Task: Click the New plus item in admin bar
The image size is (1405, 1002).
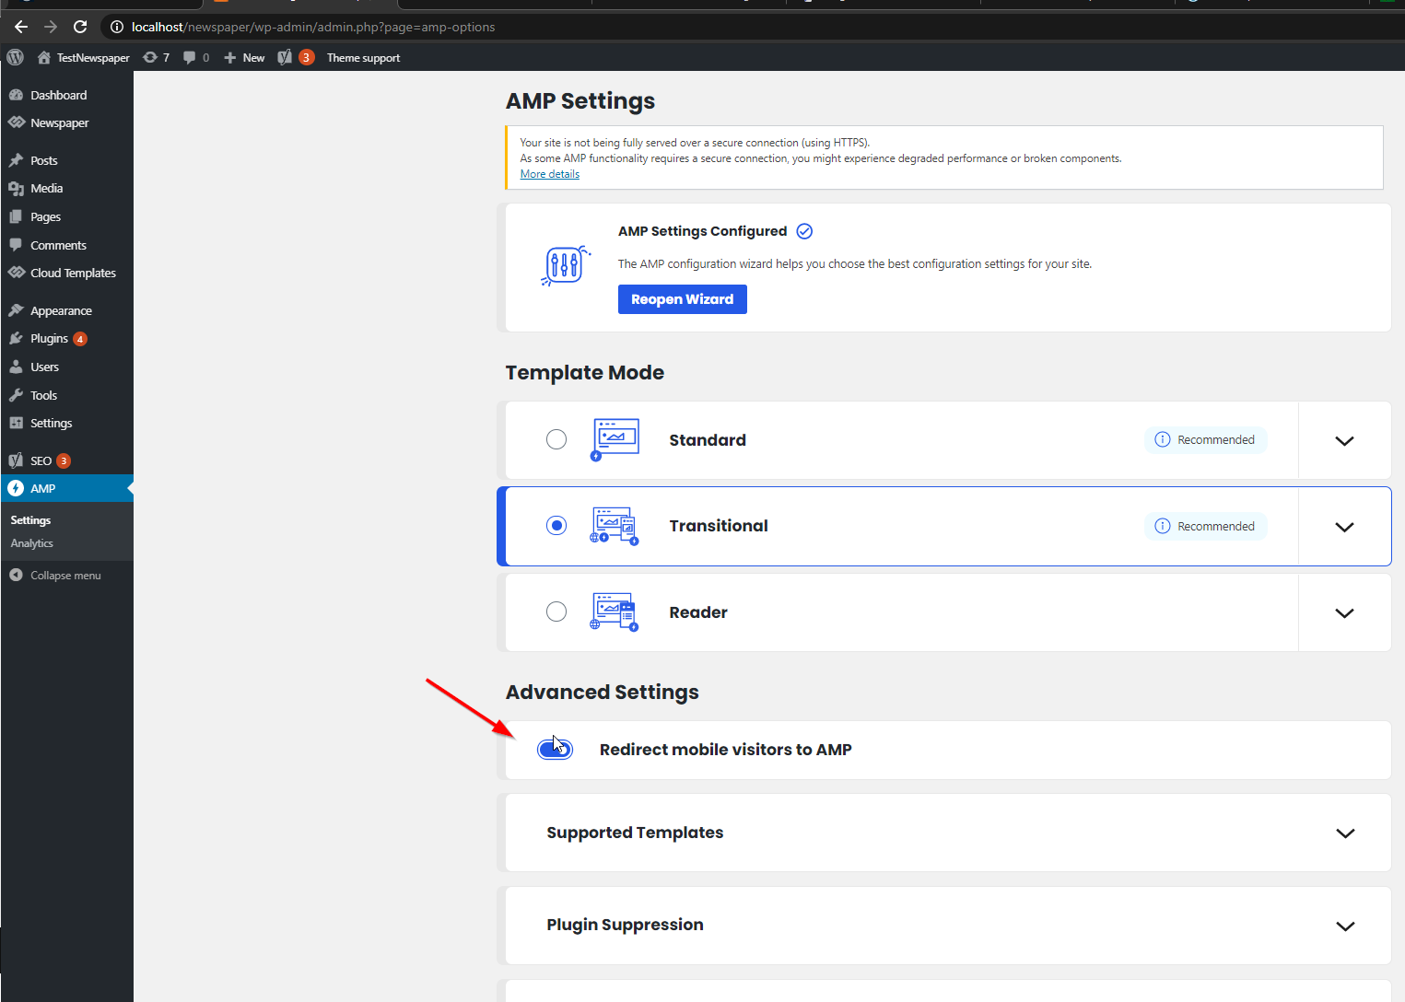Action: (244, 57)
